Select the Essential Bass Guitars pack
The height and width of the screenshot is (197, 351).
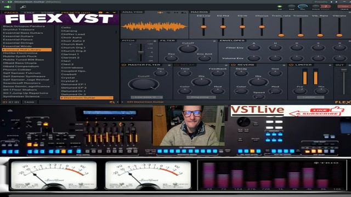coord(23,33)
